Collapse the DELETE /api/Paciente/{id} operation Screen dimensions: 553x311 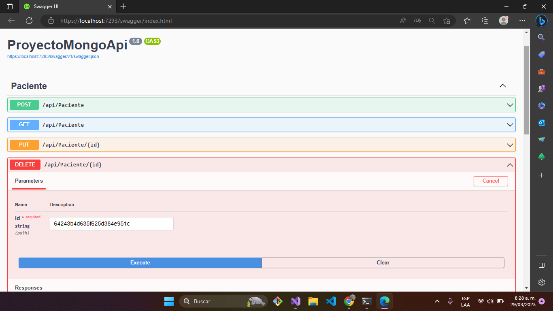click(509, 164)
